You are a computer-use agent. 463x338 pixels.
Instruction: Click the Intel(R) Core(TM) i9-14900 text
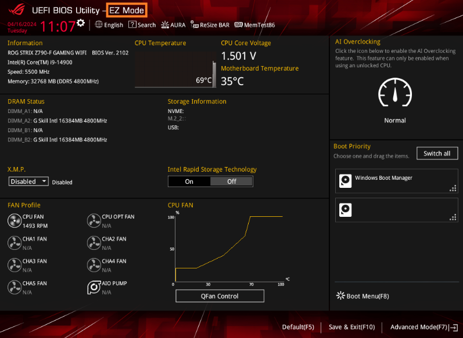tap(40, 63)
